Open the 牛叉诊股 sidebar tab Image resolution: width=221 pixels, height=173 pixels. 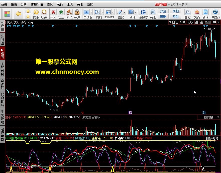point(3,117)
